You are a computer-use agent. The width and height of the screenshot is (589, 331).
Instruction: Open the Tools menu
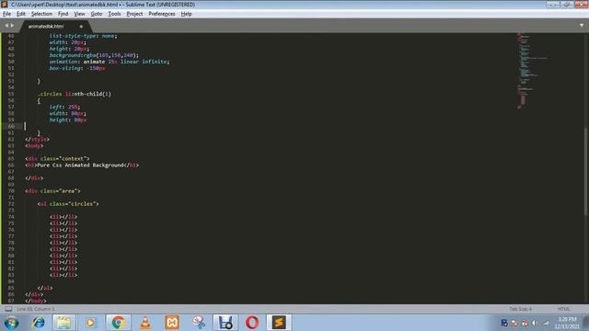(x=114, y=14)
